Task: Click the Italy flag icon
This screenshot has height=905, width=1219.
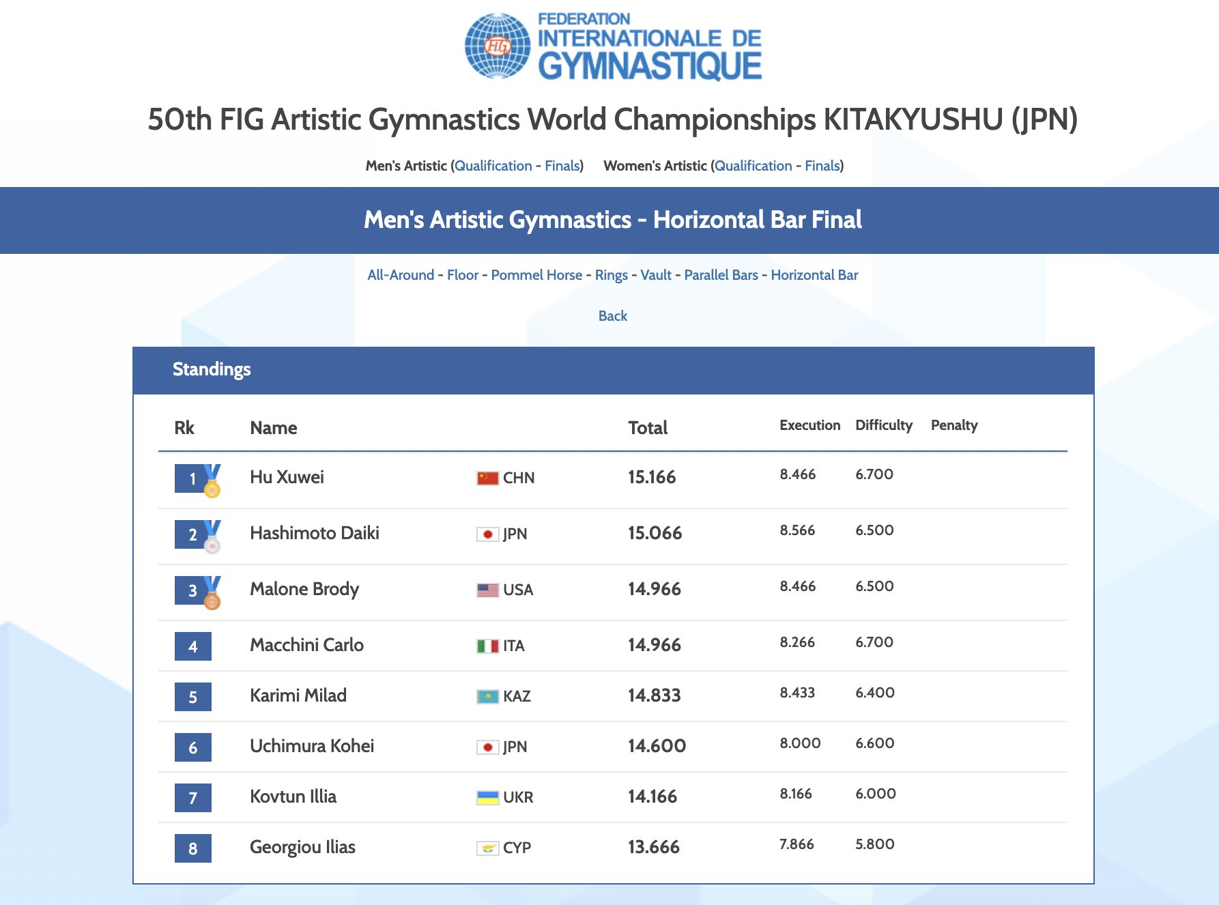Action: pos(487,646)
